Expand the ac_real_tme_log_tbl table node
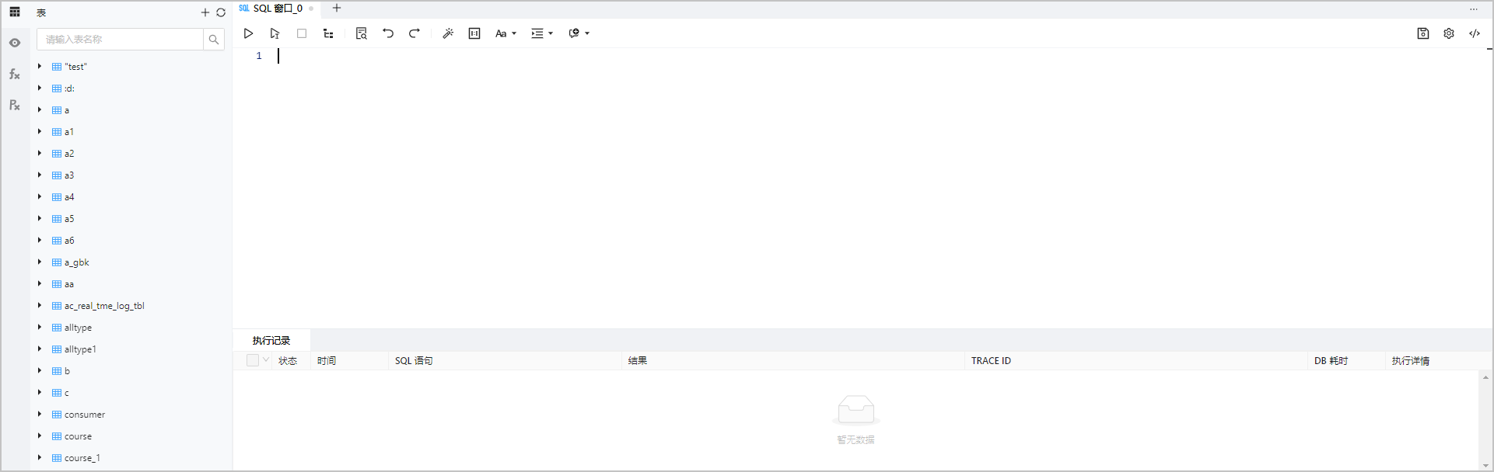The image size is (1494, 472). point(40,306)
